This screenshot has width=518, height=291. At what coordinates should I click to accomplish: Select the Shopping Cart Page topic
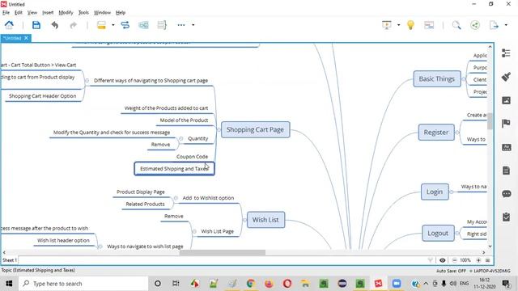(x=256, y=129)
